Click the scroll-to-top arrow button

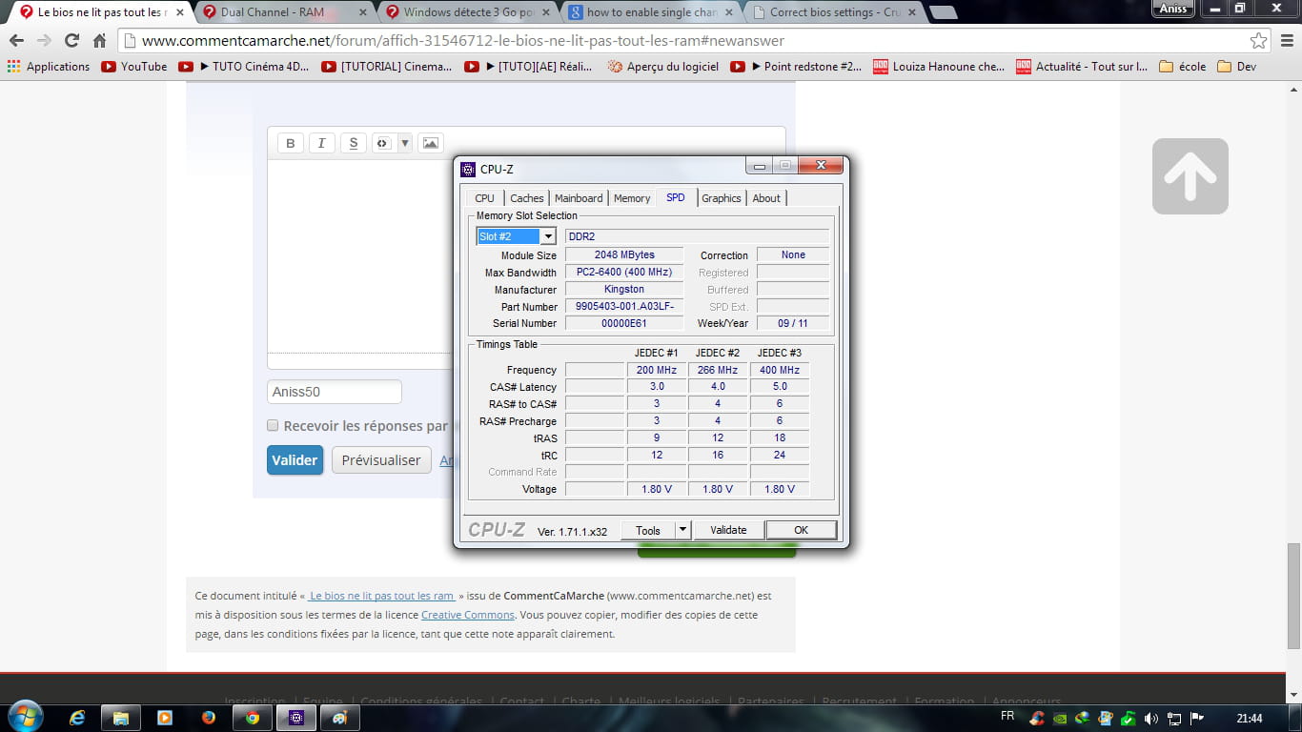tap(1190, 176)
